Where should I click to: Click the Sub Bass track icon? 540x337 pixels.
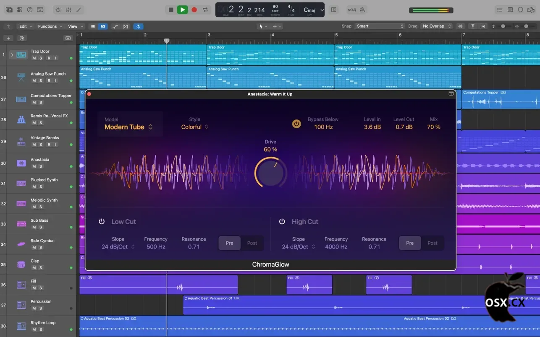pyautogui.click(x=21, y=224)
